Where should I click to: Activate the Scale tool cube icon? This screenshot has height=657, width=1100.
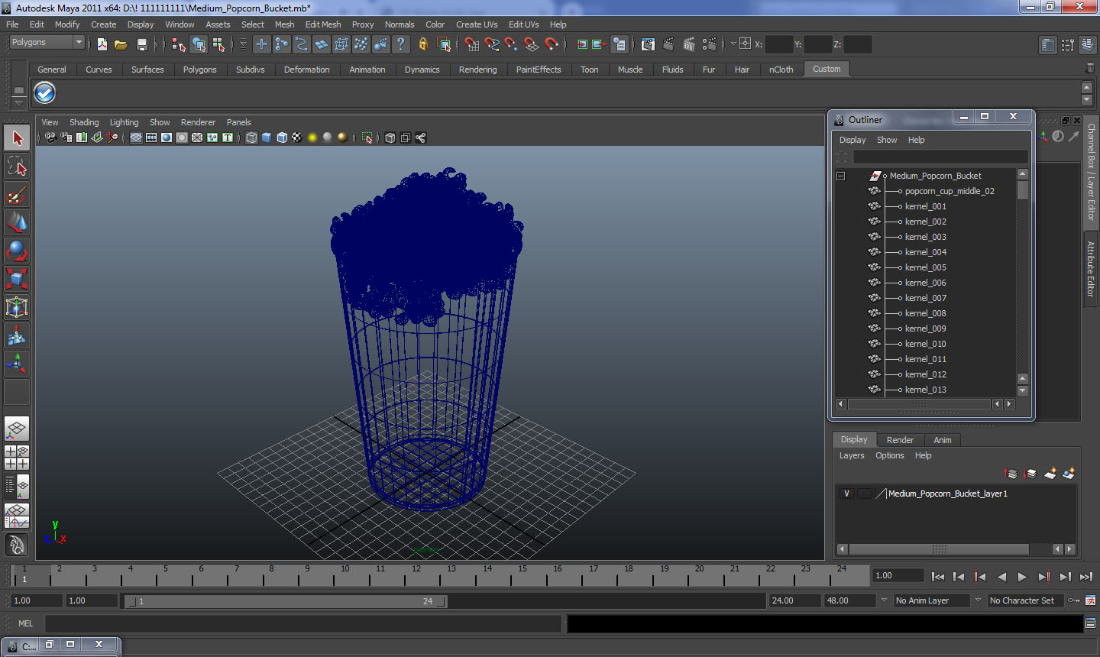(x=17, y=279)
